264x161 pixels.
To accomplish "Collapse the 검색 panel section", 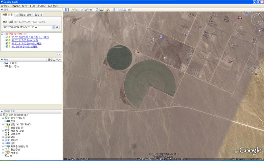I will coord(2,10).
